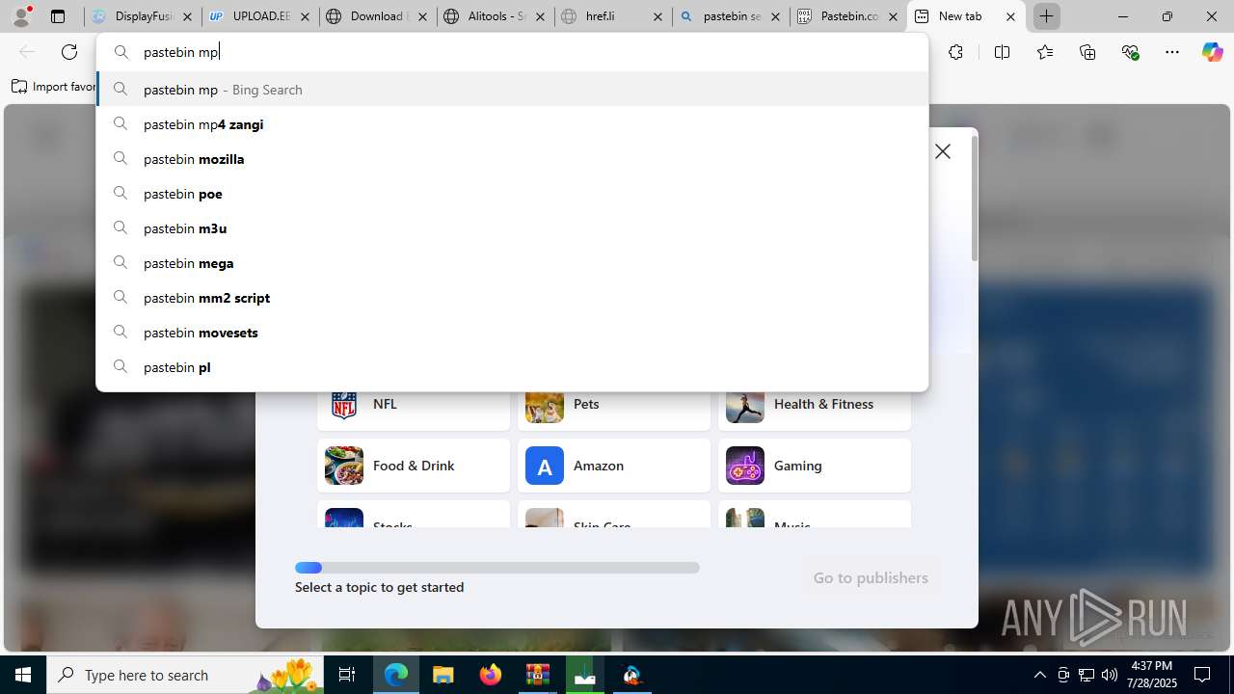Screen dimensions: 1234x694
Task: Open Browser essentials heart icon
Action: click(x=1131, y=52)
